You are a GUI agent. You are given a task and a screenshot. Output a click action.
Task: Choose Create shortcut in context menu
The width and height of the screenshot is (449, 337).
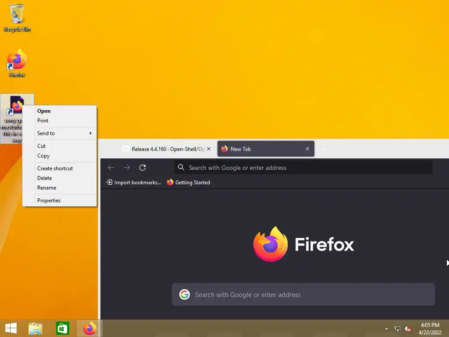[x=60, y=168]
